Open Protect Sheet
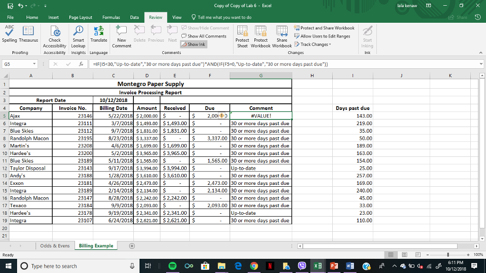 (242, 35)
